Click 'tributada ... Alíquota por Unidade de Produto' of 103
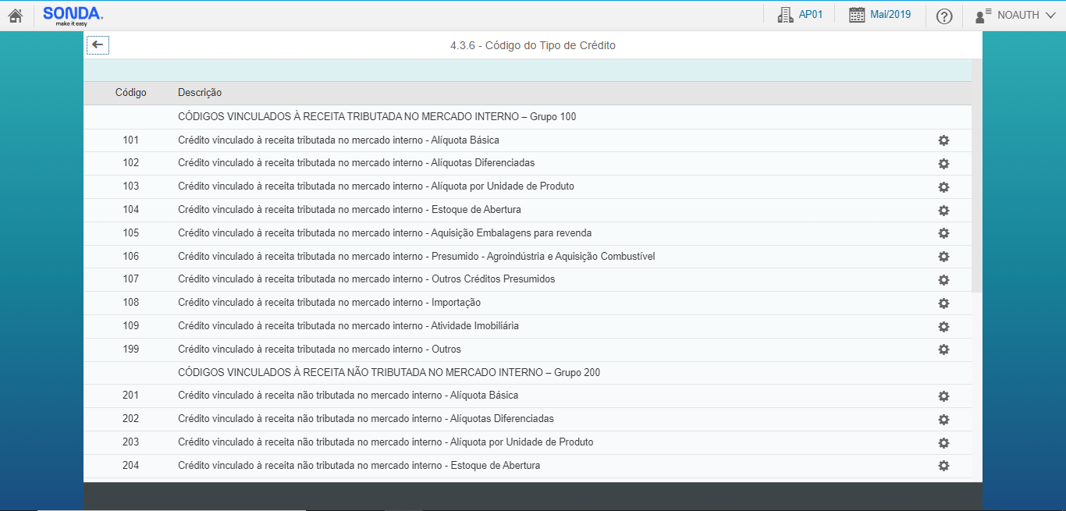 [x=376, y=186]
